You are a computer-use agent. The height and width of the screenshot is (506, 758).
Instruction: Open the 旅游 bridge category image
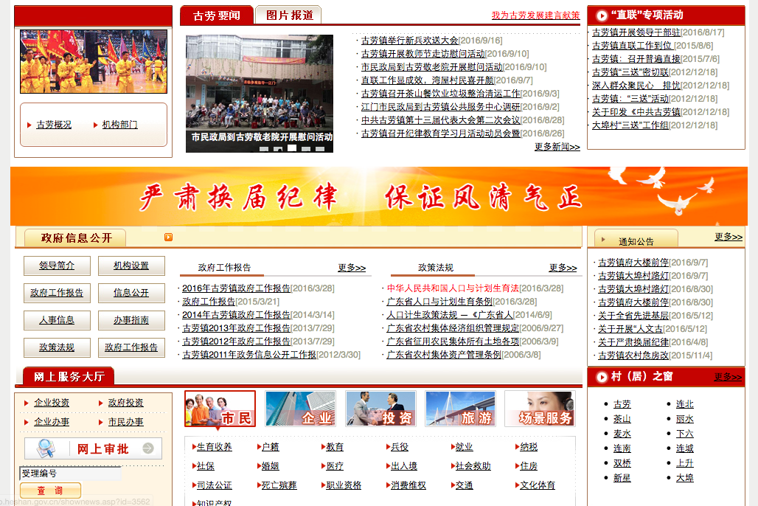(x=459, y=409)
